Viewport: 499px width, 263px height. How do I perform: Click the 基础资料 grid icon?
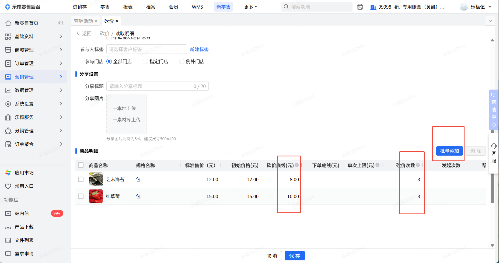[8, 37]
